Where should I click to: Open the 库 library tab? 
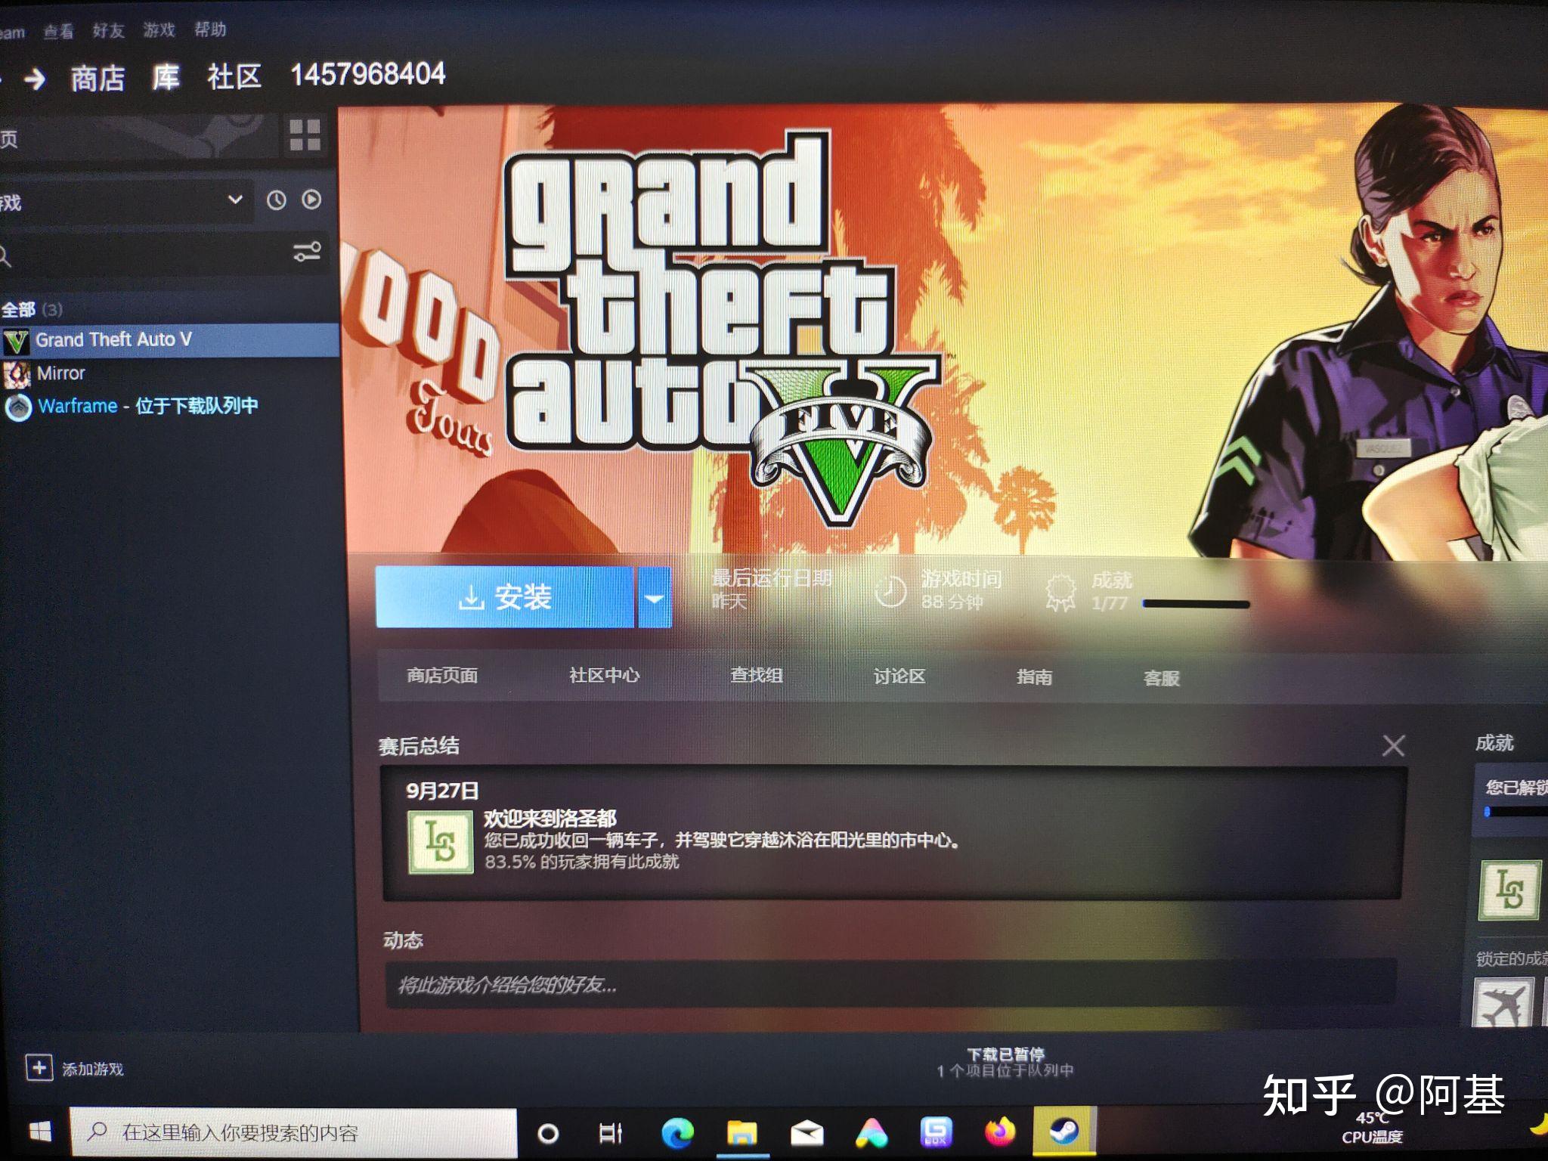pyautogui.click(x=166, y=77)
